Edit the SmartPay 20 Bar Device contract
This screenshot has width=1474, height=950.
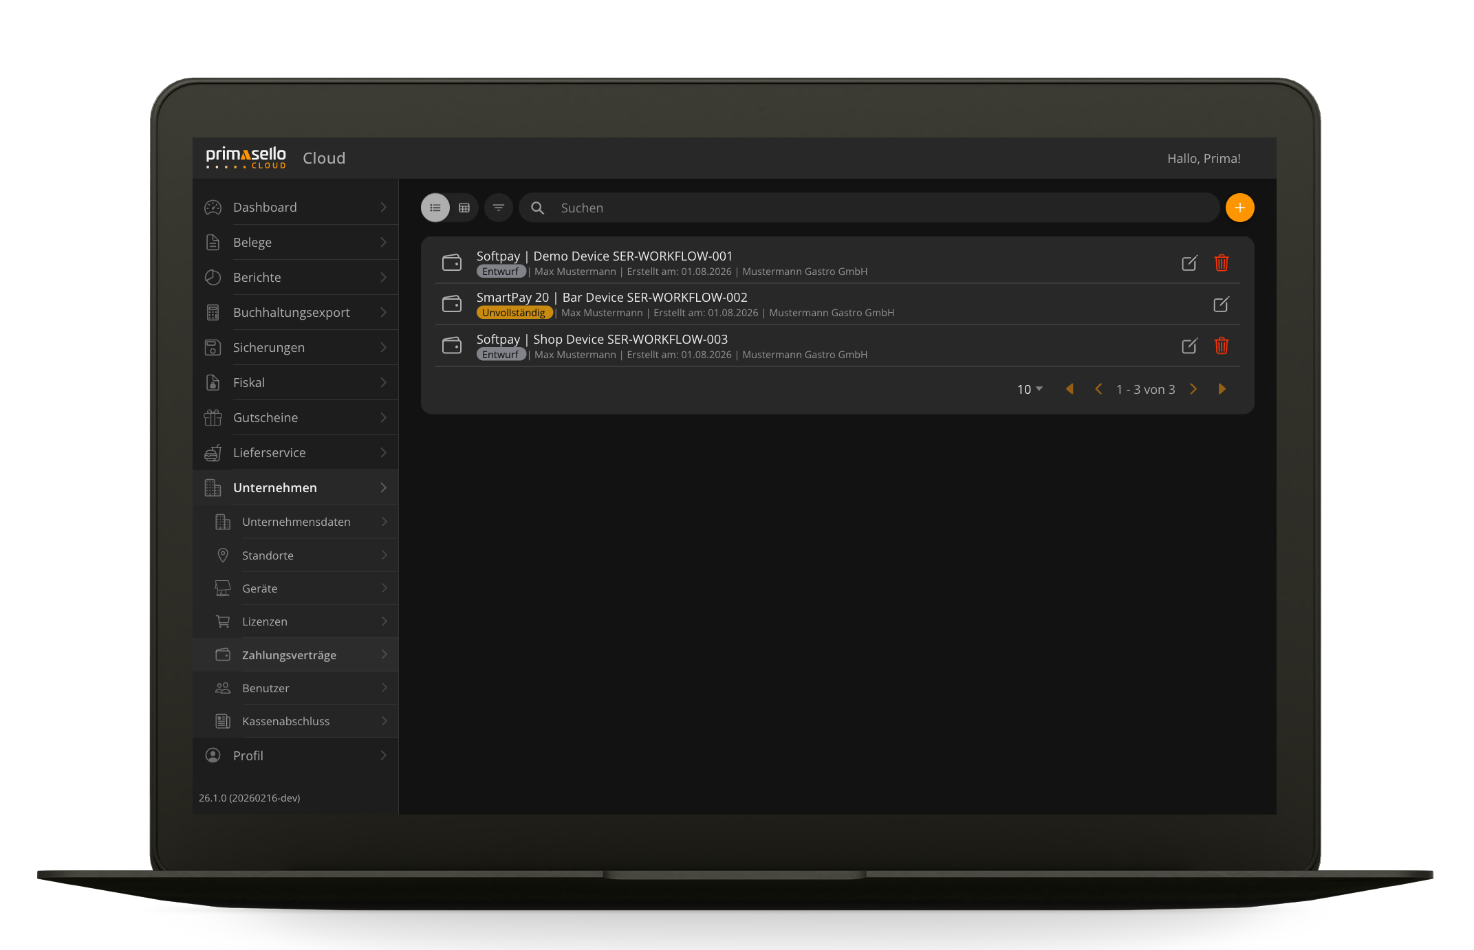1221,305
